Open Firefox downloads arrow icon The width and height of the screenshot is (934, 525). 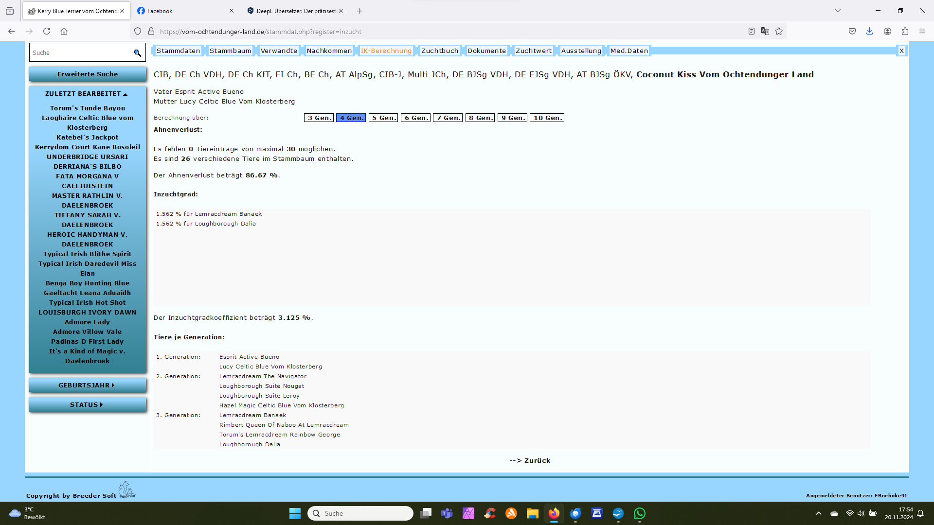point(870,31)
